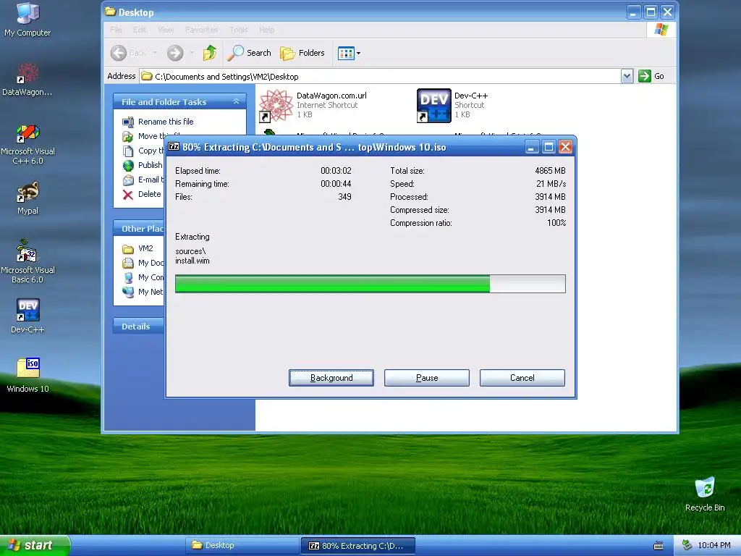This screenshot has height=556, width=741.
Task: Click the red Delete X icon
Action: [x=128, y=195]
